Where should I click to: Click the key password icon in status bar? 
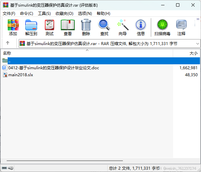click(x=11, y=168)
